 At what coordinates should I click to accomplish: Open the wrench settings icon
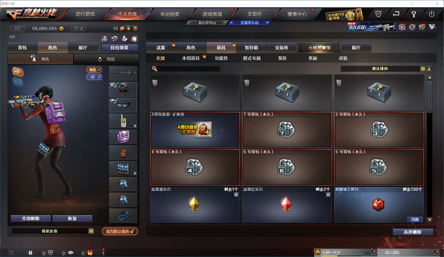(x=414, y=14)
